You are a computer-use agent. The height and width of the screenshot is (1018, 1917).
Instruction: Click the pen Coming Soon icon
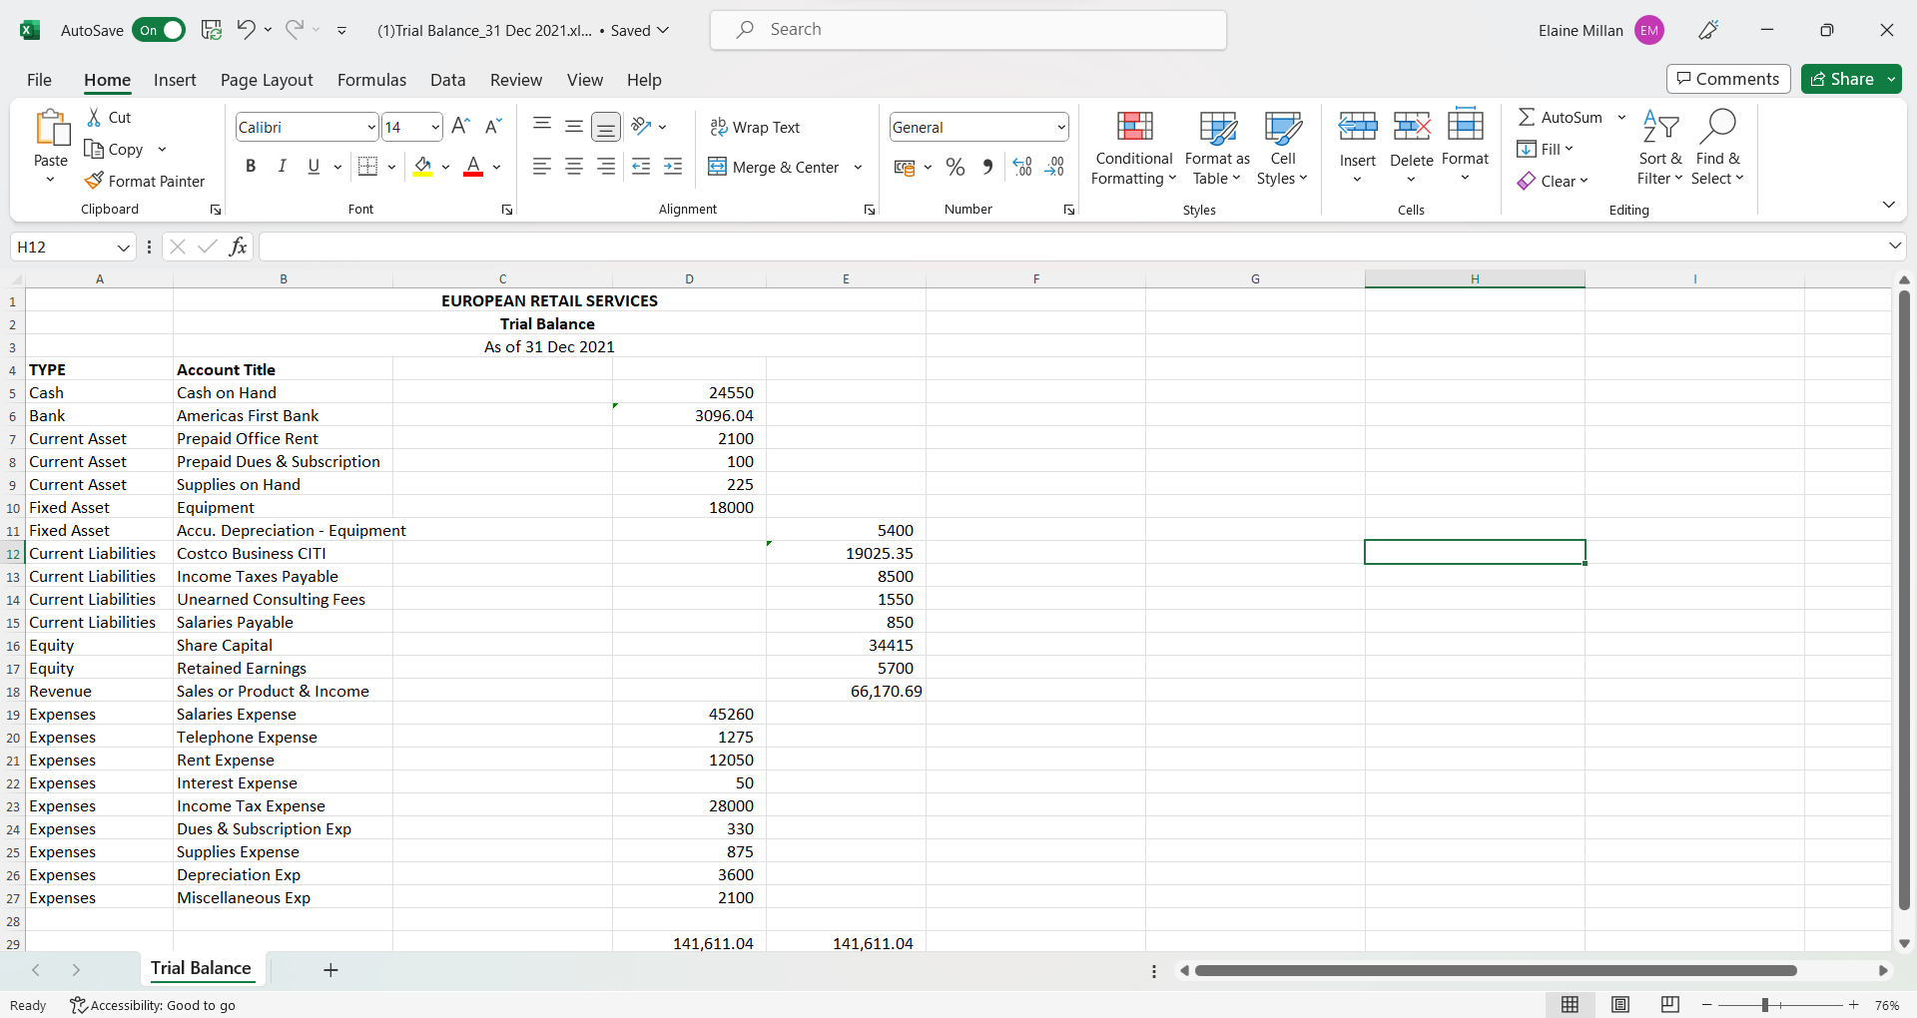point(1708,30)
